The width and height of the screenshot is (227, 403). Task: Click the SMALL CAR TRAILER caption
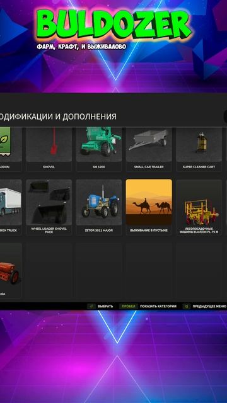click(149, 167)
